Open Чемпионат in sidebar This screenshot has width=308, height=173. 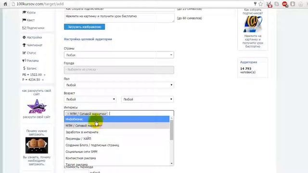[x=35, y=45]
